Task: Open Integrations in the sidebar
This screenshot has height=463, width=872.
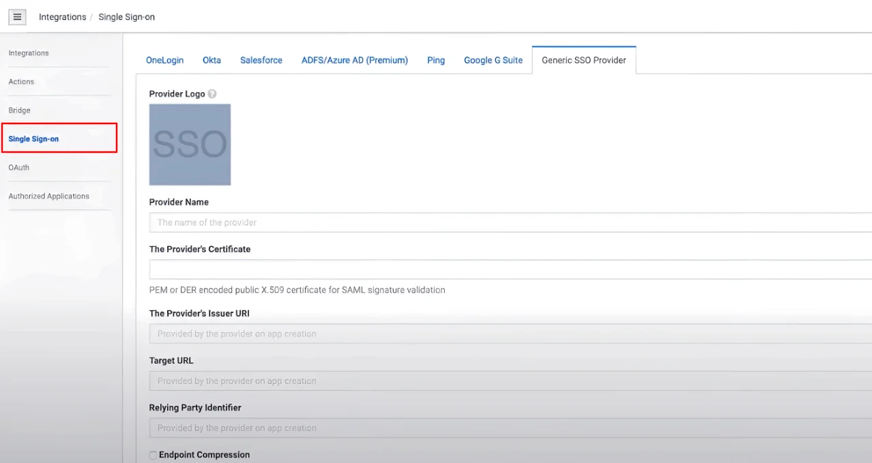Action: point(29,53)
